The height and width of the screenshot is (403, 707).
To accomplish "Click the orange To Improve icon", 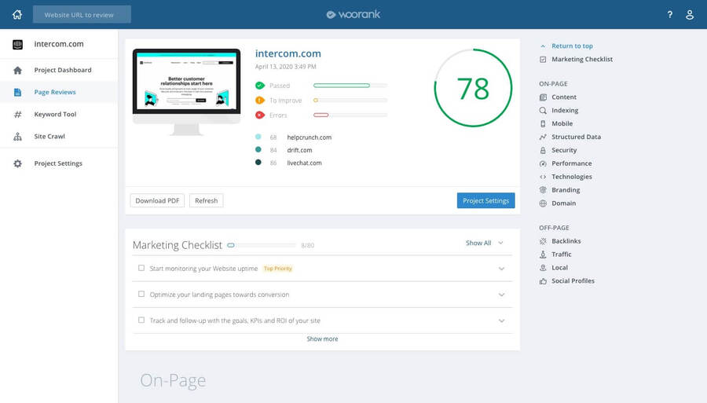I will point(260,100).
